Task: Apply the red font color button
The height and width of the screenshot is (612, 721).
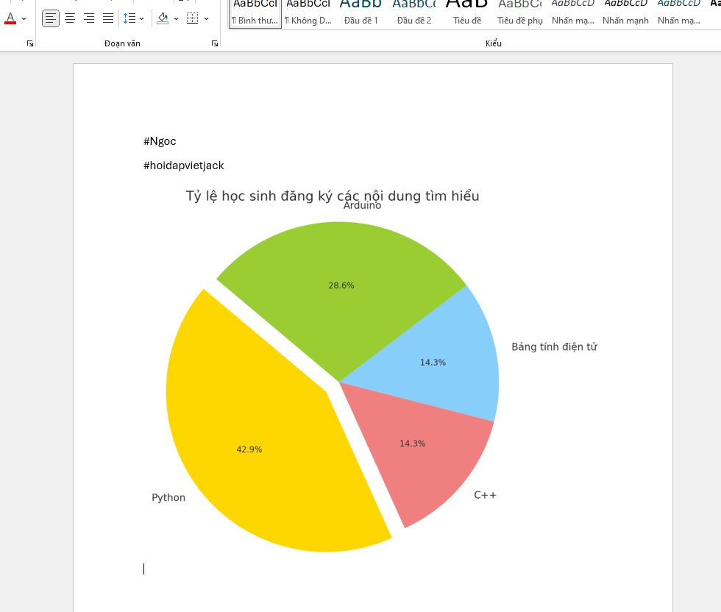Action: (10, 18)
